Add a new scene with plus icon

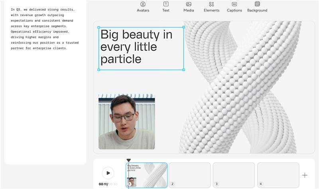[x=305, y=175]
